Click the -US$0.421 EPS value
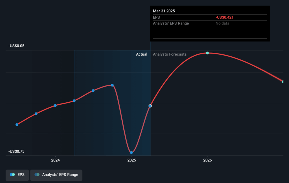 (x=225, y=17)
